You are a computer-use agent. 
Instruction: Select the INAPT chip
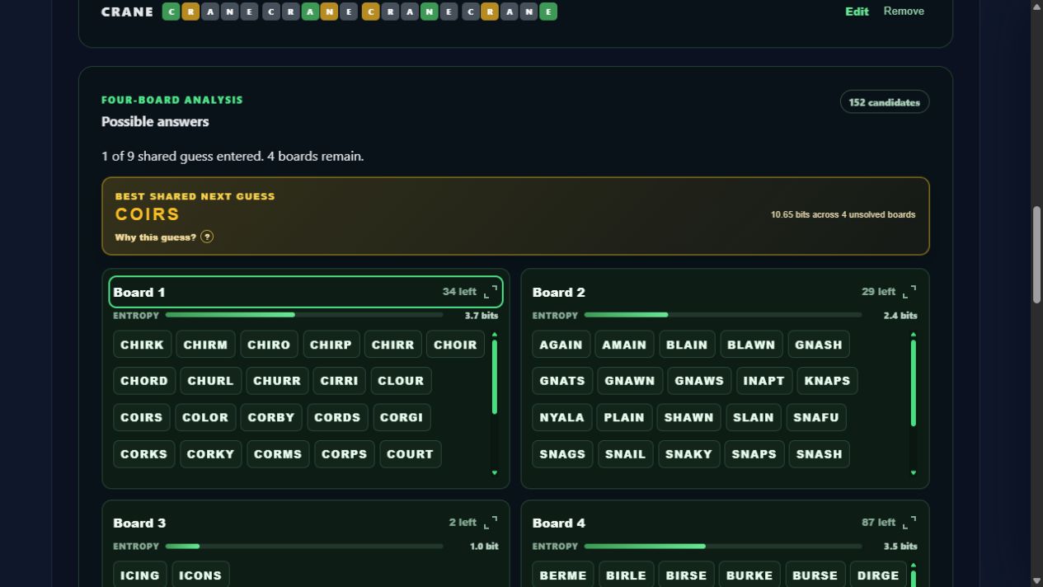[x=764, y=381]
